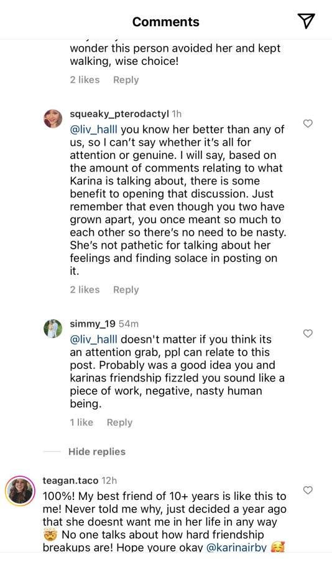The width and height of the screenshot is (332, 561).
Task: Open the simmy_19 username
Action: click(93, 324)
